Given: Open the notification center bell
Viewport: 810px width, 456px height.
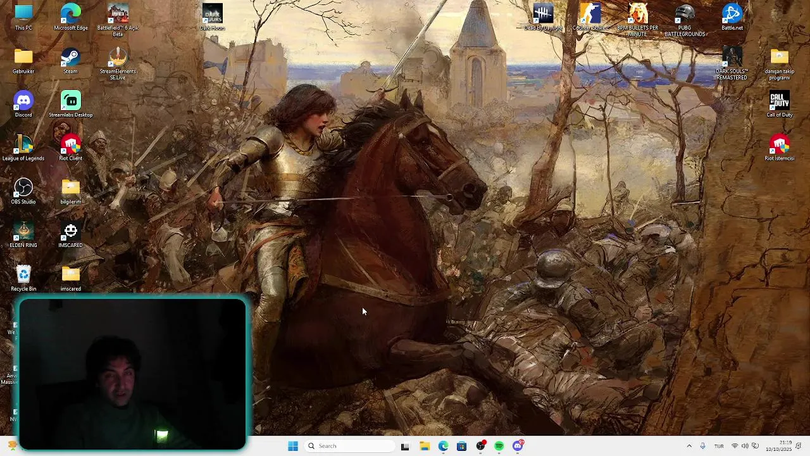Looking at the screenshot, I should tap(799, 446).
